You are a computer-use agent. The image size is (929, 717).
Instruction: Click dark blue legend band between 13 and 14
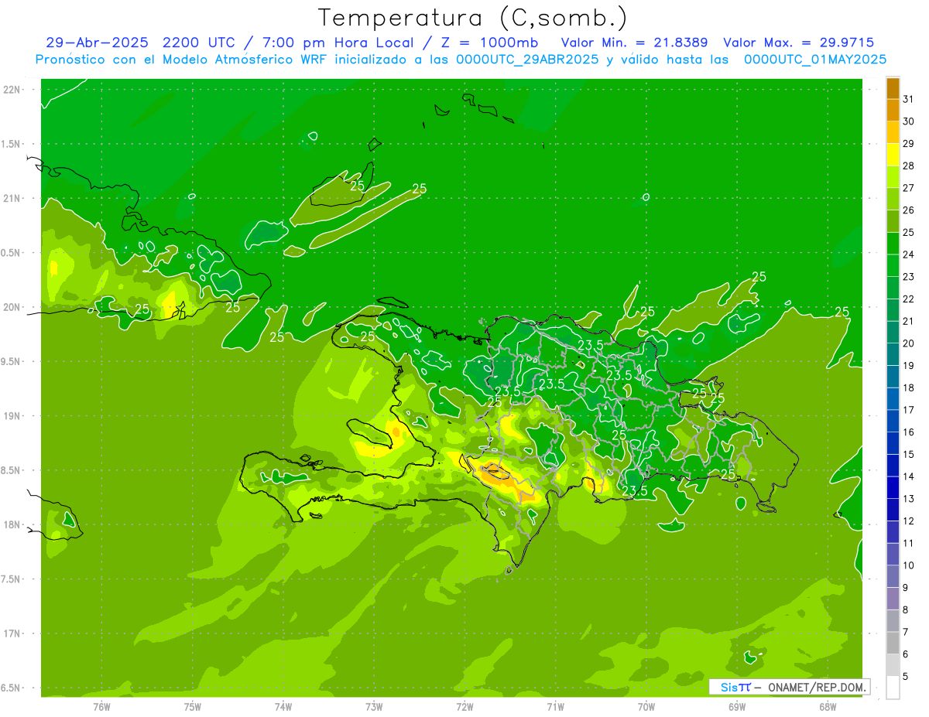893,488
